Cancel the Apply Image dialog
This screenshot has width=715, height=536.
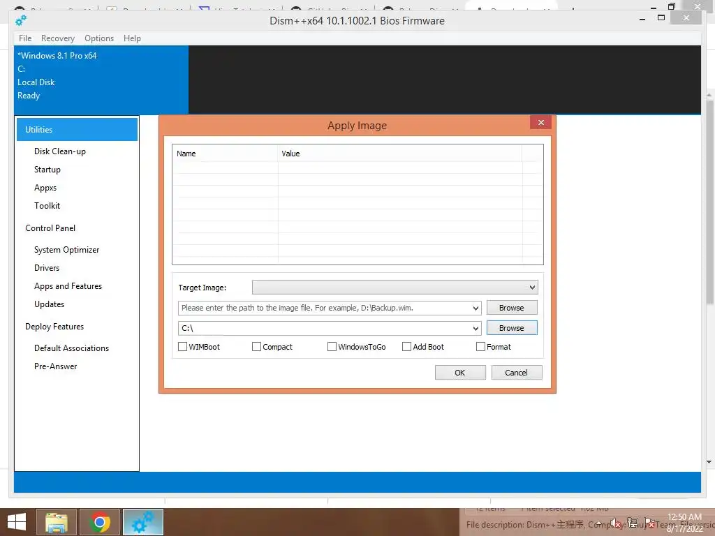click(516, 373)
